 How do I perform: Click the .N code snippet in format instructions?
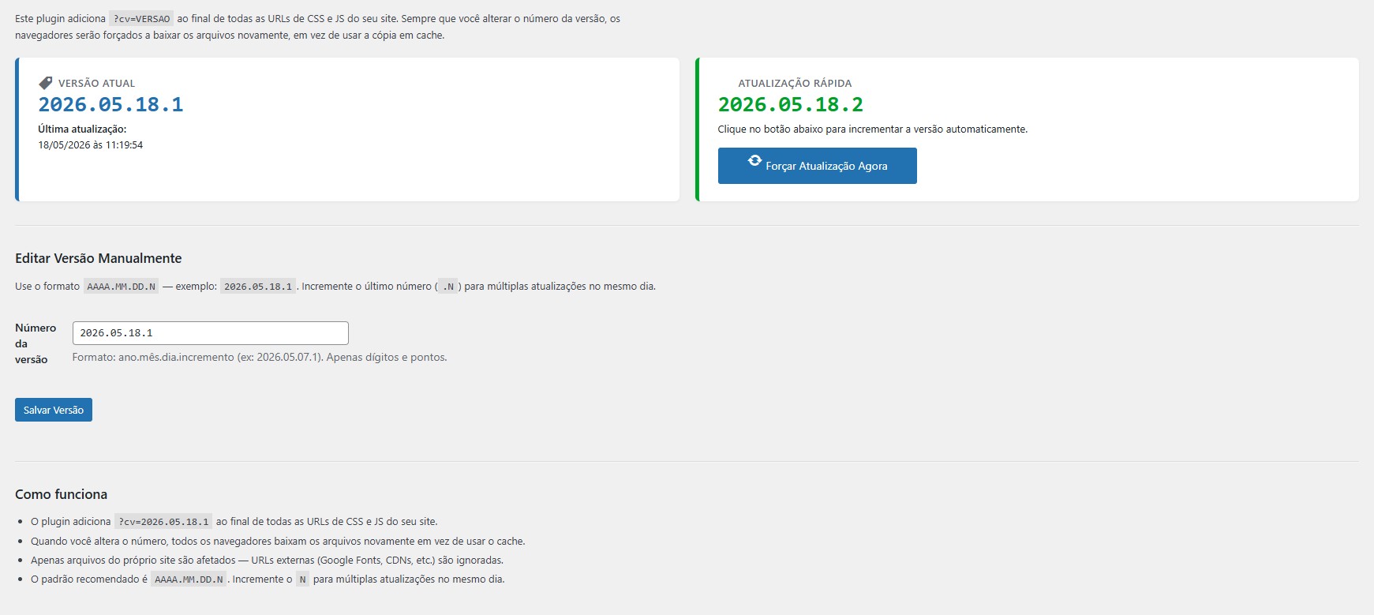pyautogui.click(x=448, y=287)
